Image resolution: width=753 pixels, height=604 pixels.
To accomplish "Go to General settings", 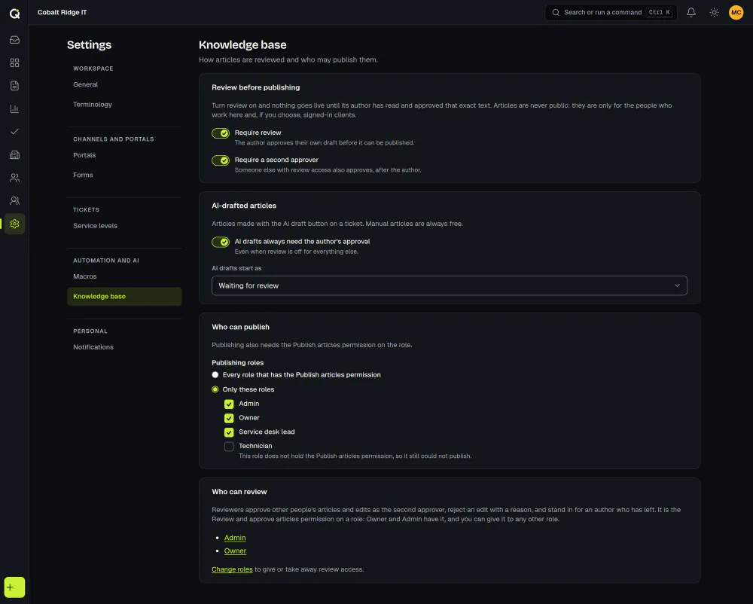I will (124, 84).
